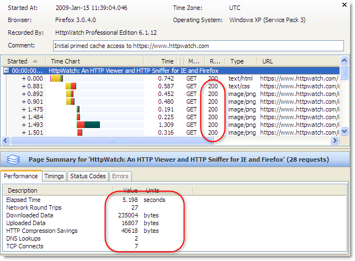Image resolution: width=355 pixels, height=261 pixels.
Task: Click the horizontal scroll right arrow
Action: pyautogui.click(x=335, y=141)
